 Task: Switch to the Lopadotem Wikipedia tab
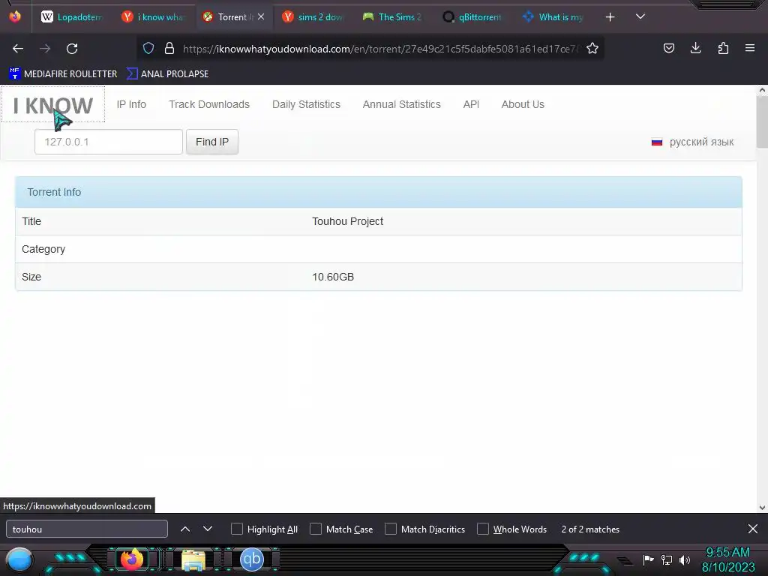73,17
